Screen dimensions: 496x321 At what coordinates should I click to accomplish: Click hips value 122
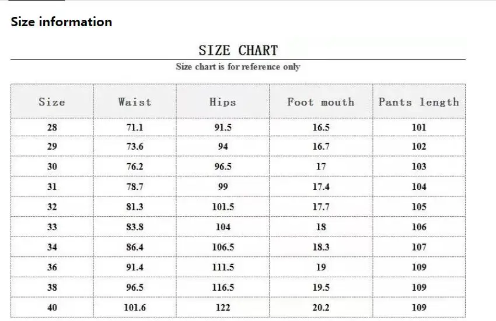tap(223, 308)
